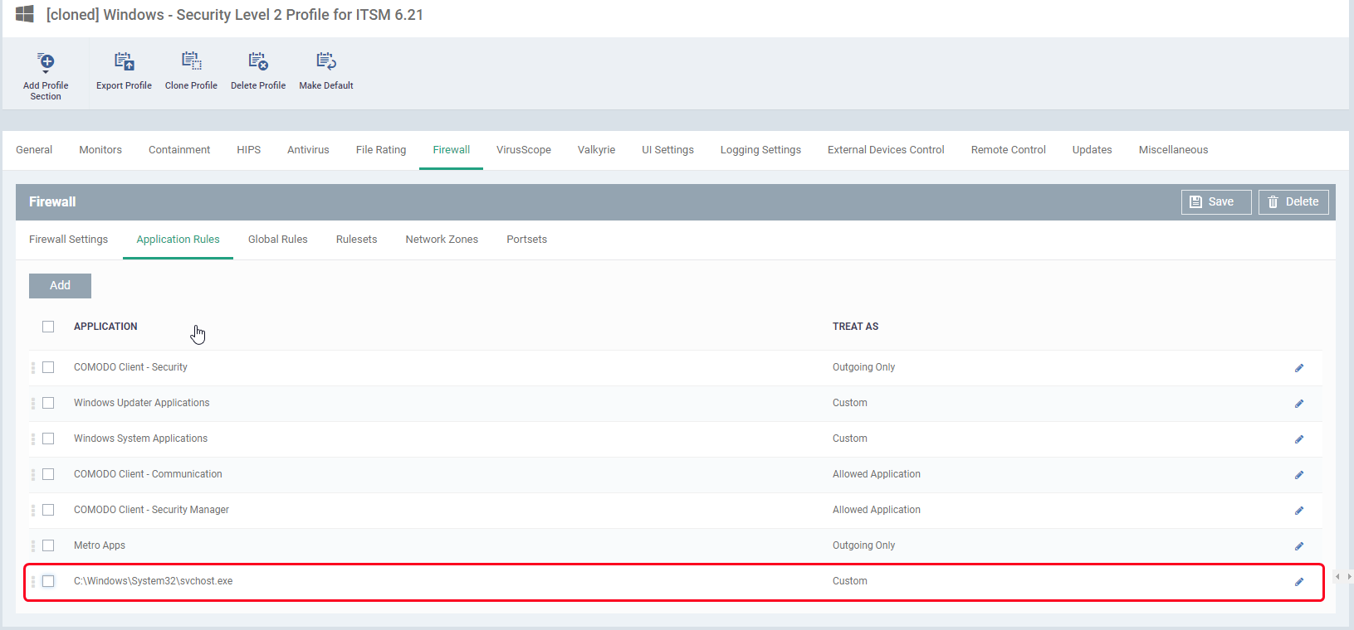Image resolution: width=1354 pixels, height=630 pixels.
Task: Edit the Metro Apps rule
Action: 1299,546
